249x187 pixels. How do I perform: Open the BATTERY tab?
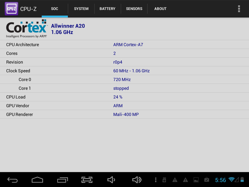[107, 9]
